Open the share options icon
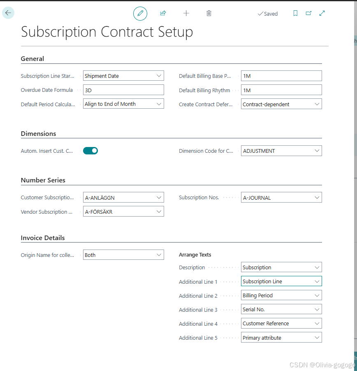The image size is (357, 371). [x=163, y=13]
